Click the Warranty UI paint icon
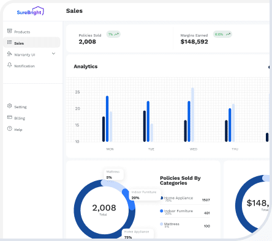 (x=10, y=54)
